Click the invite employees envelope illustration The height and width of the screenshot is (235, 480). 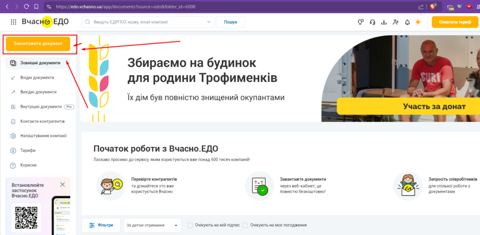(x=408, y=186)
